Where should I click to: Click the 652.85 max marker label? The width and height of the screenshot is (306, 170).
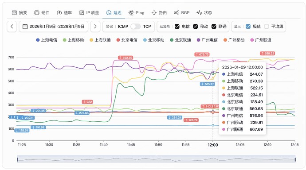pos(126,58)
